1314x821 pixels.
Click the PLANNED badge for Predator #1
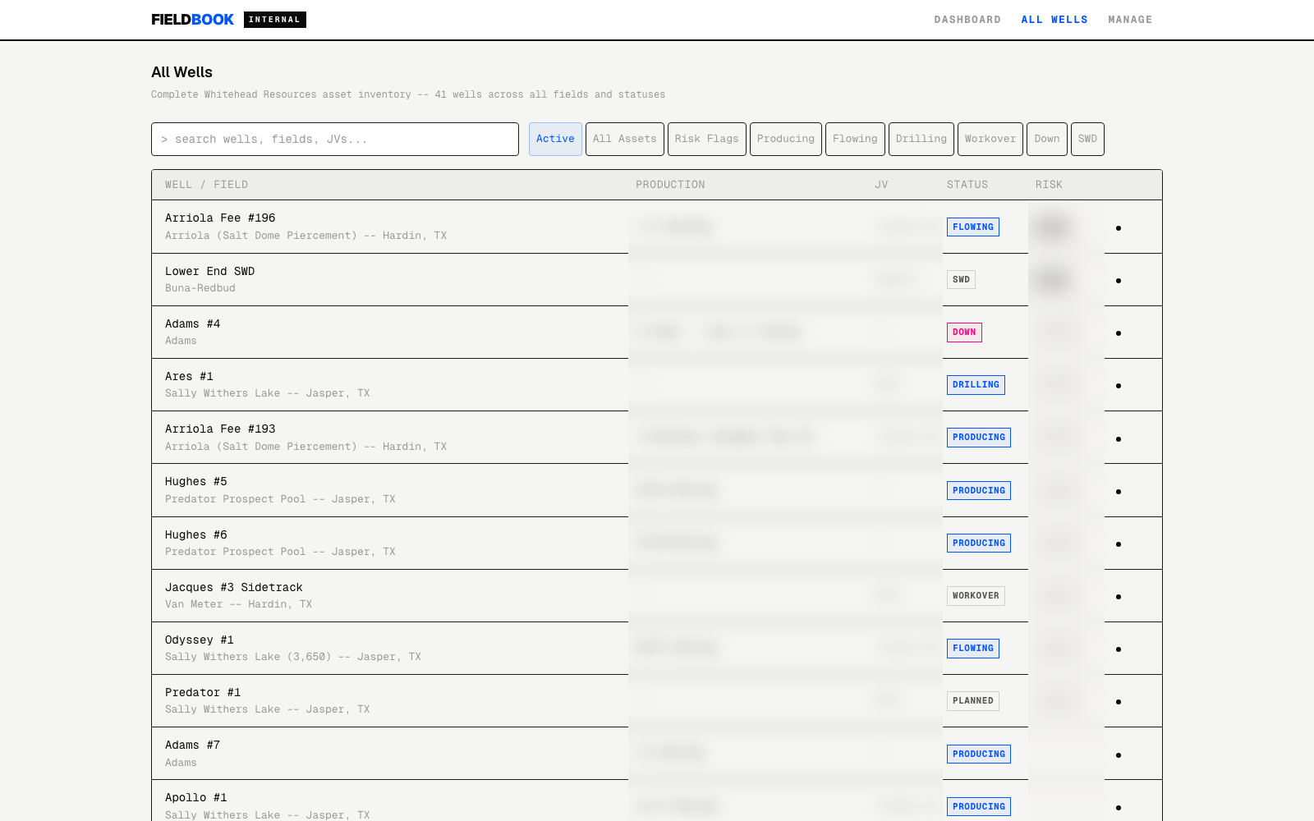point(973,701)
